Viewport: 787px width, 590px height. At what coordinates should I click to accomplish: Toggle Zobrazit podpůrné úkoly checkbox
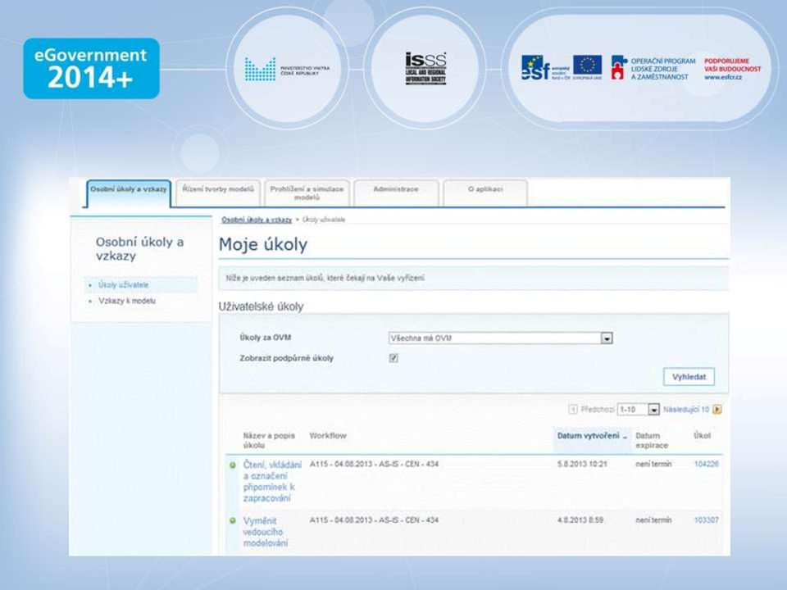[393, 358]
